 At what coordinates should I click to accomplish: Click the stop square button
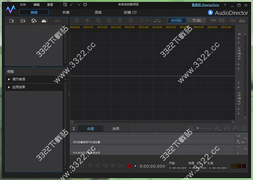point(83,166)
